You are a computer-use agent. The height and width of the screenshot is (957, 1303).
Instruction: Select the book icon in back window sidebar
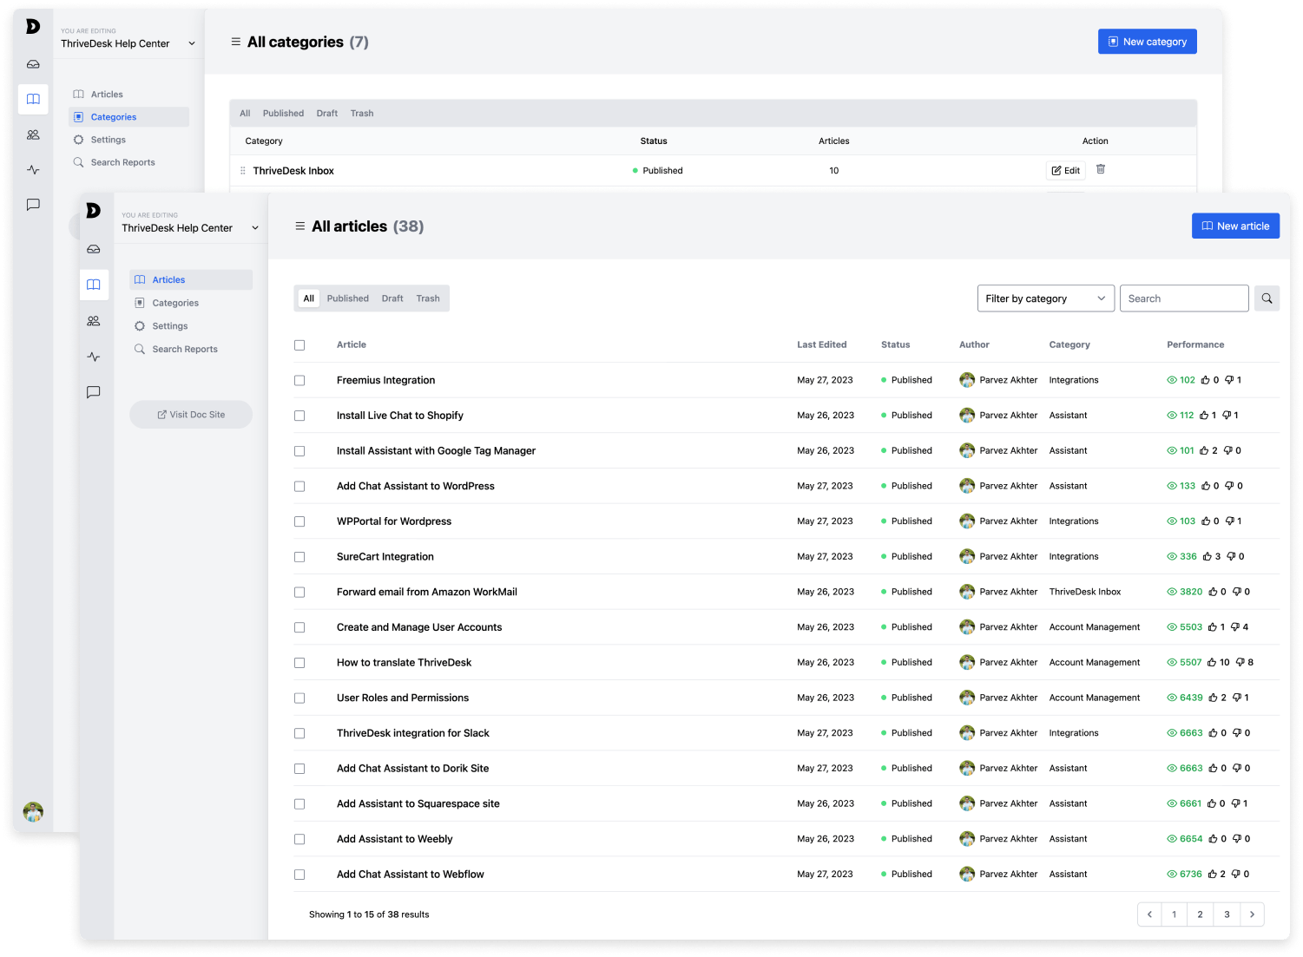click(33, 99)
